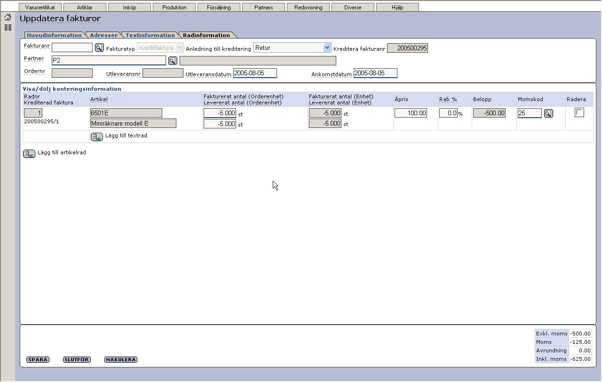This screenshot has height=382, width=602.
Task: Click Levererat antal (Enhet) value field
Action: (325, 123)
